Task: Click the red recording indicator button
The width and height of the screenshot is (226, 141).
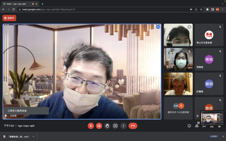Action: click(9, 18)
